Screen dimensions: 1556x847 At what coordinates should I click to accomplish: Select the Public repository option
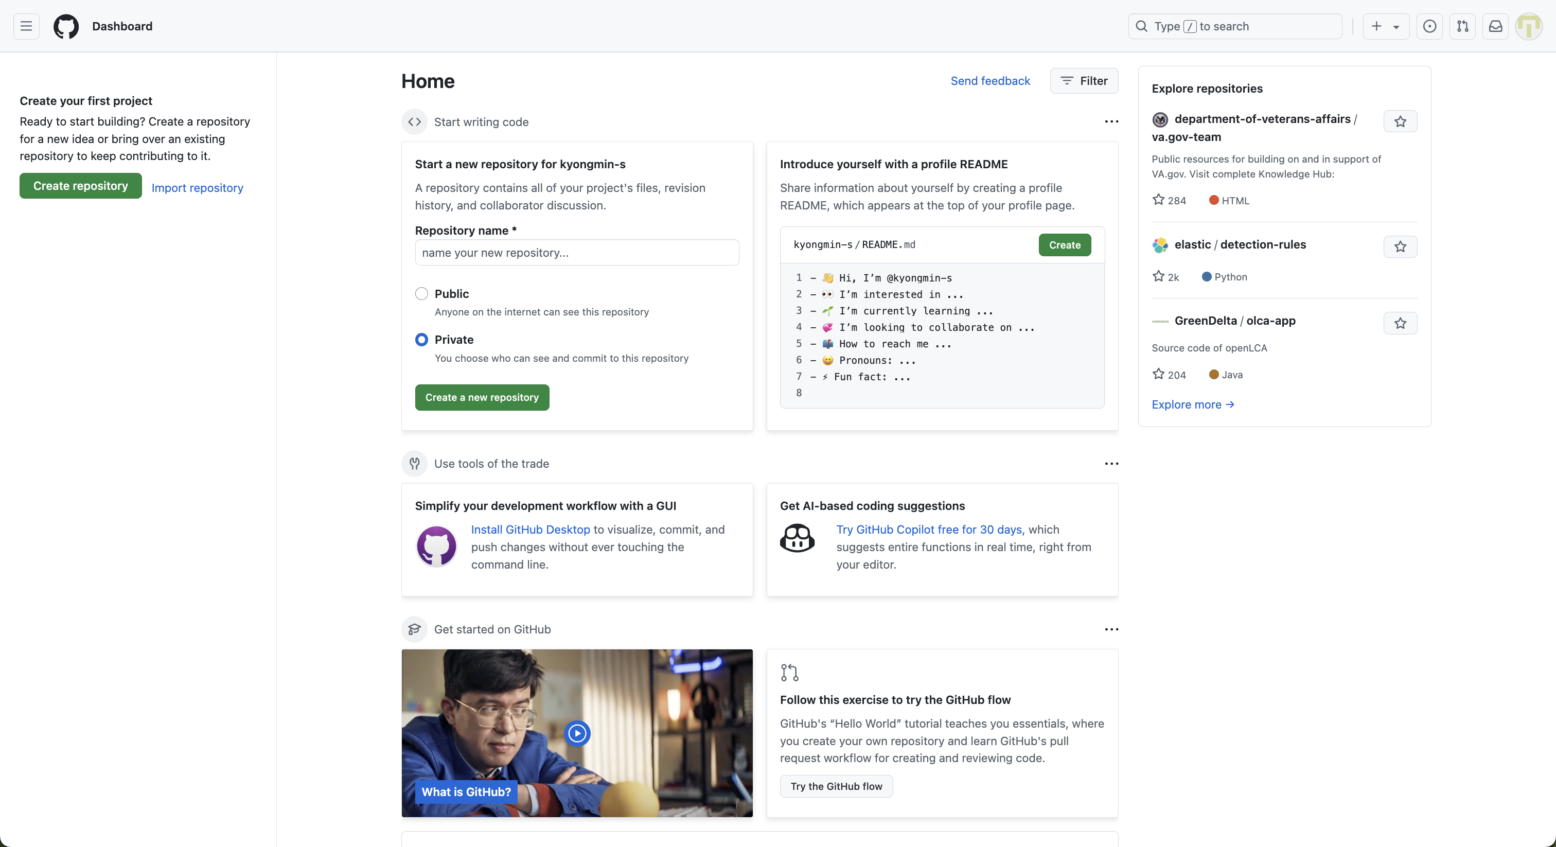click(x=421, y=294)
